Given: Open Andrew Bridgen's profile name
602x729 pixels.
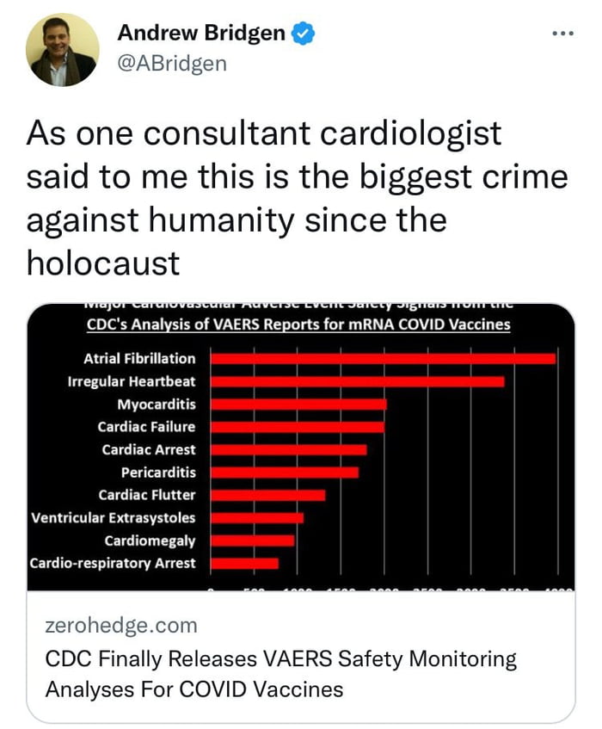Looking at the screenshot, I should pos(201,33).
